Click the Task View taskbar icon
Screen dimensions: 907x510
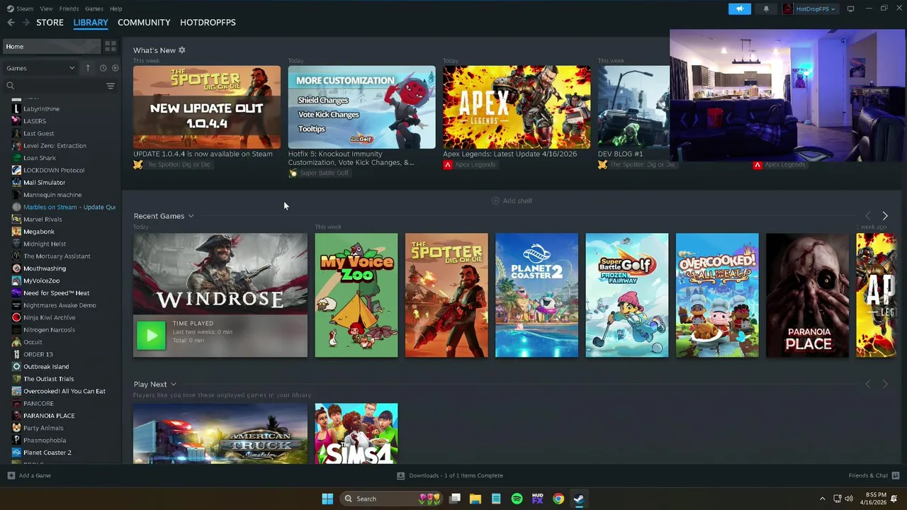[455, 499]
